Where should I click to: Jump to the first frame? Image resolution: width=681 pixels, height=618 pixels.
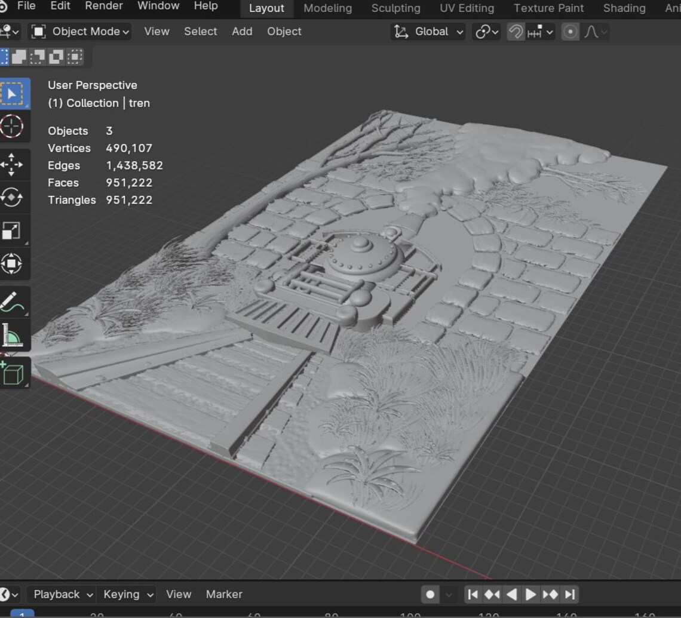(473, 594)
